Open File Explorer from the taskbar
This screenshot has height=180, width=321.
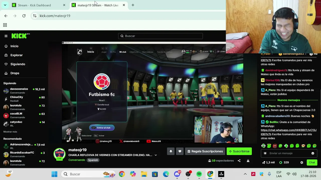[144, 174]
